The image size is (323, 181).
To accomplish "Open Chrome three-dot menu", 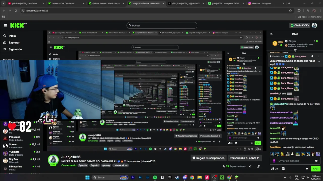I will click(319, 11).
